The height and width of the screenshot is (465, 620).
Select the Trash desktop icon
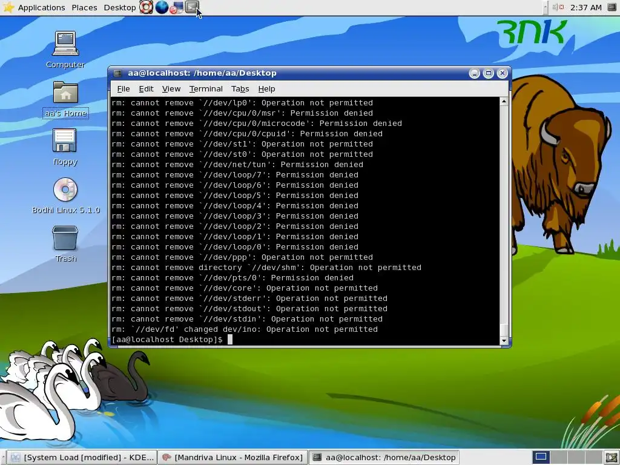click(x=65, y=244)
